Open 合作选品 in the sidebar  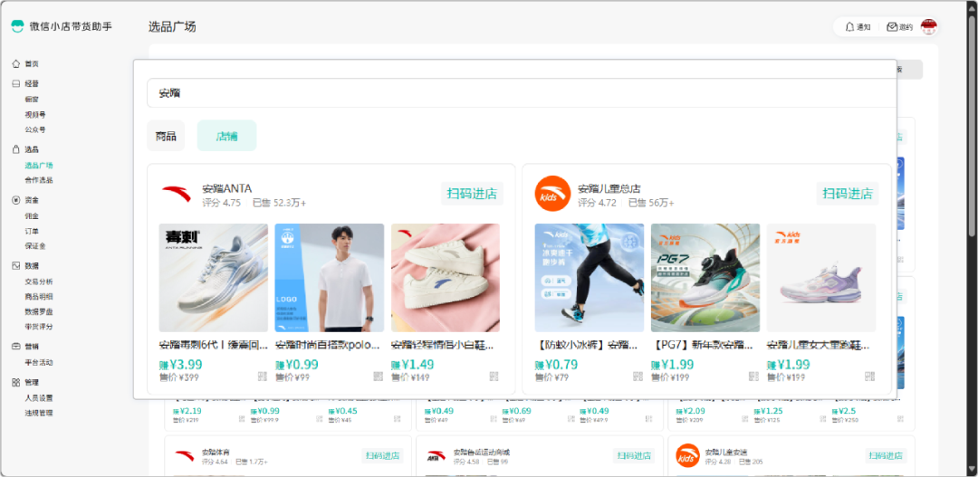[x=39, y=180]
